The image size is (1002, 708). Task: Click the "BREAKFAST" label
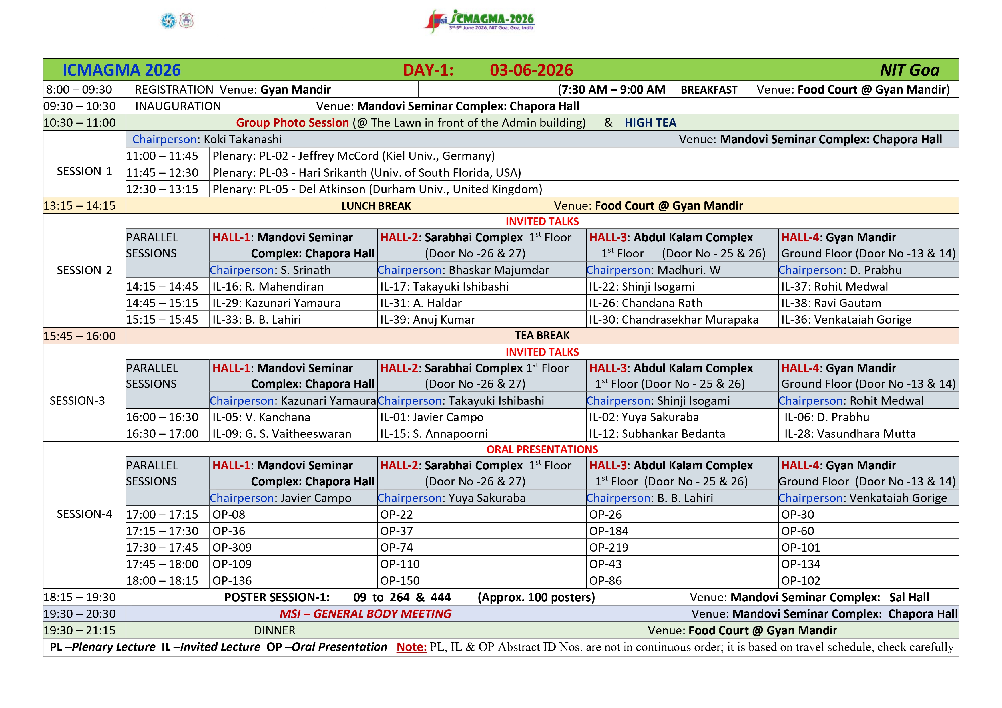pyautogui.click(x=709, y=90)
